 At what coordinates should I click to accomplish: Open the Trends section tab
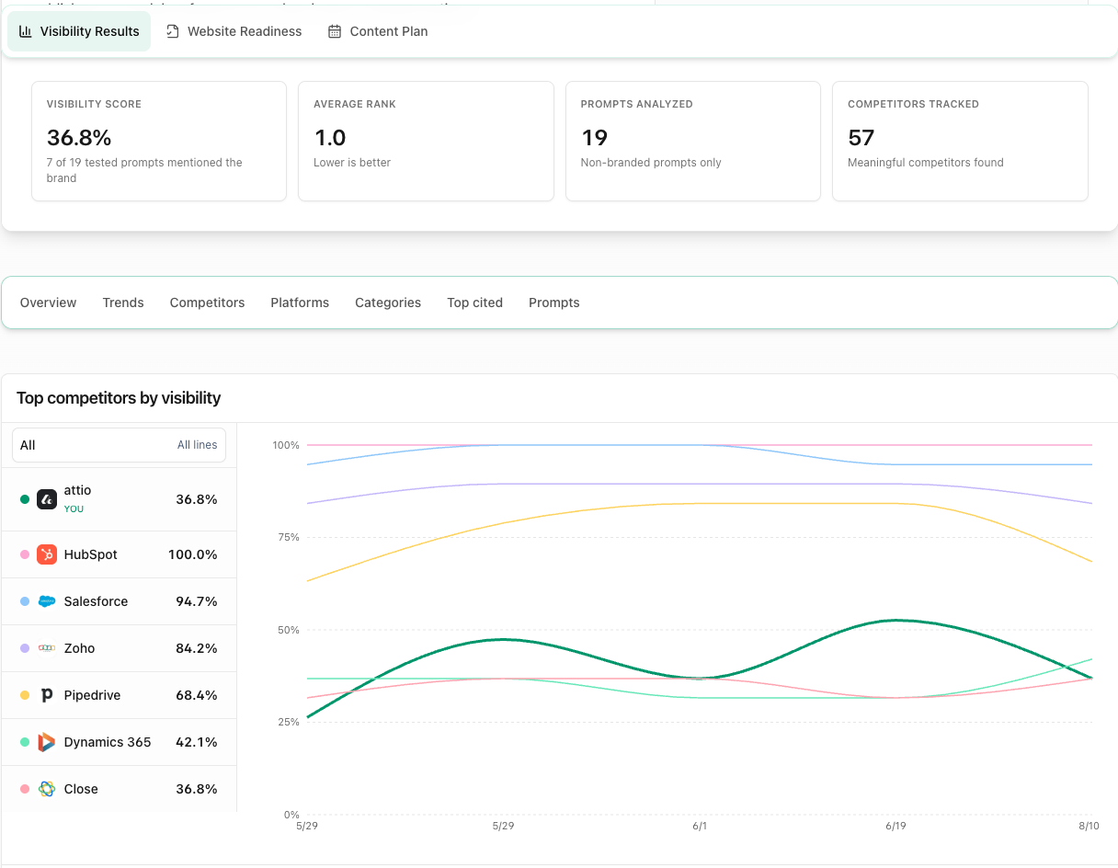pos(123,303)
